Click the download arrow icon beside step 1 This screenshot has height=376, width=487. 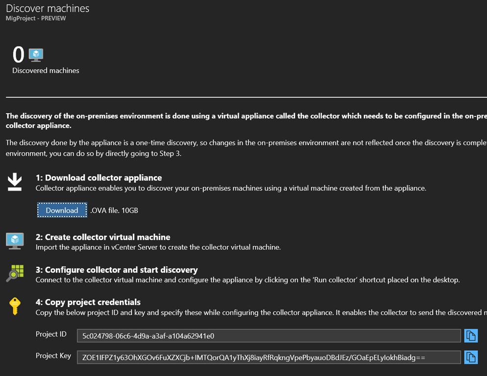(15, 182)
